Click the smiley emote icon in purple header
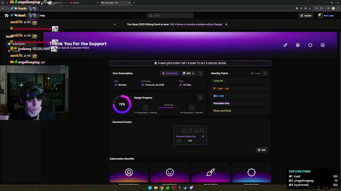This screenshot has height=191, width=341. [323, 45]
